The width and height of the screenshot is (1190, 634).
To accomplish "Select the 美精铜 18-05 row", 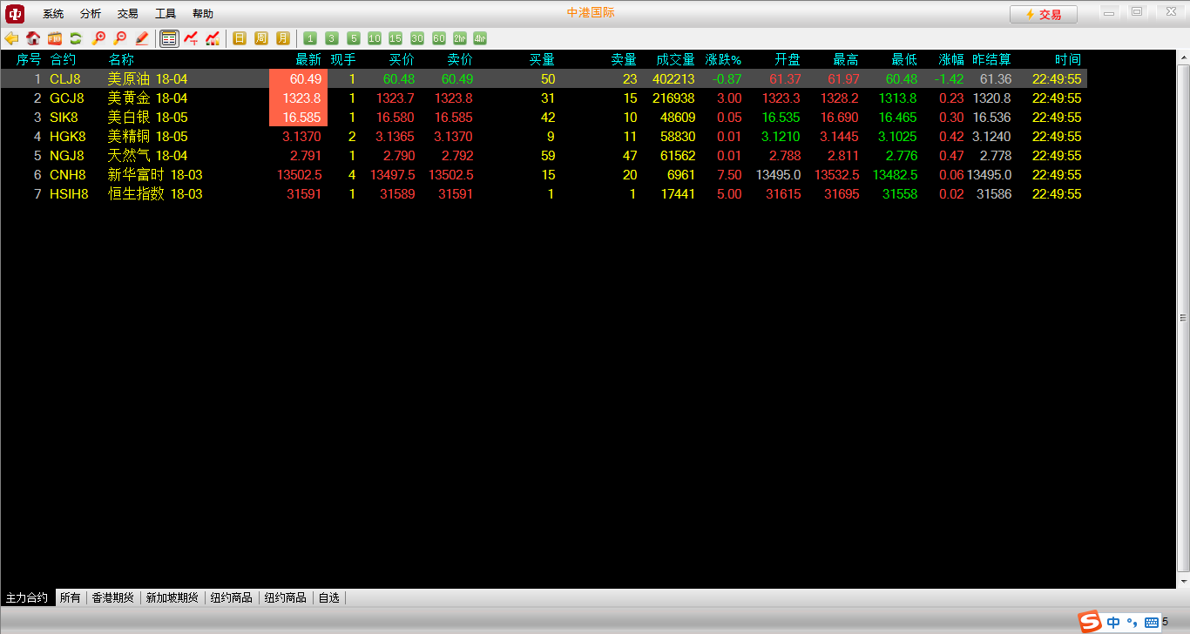I will click(x=544, y=136).
